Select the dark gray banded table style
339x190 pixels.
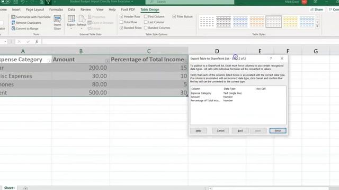coord(224,22)
